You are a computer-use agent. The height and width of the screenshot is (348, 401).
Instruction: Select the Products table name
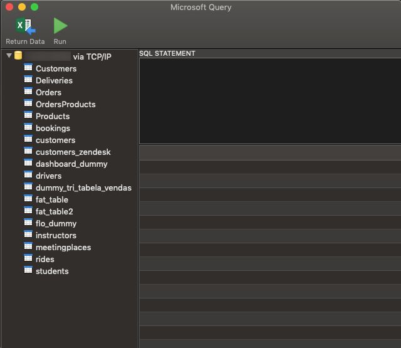click(x=53, y=116)
